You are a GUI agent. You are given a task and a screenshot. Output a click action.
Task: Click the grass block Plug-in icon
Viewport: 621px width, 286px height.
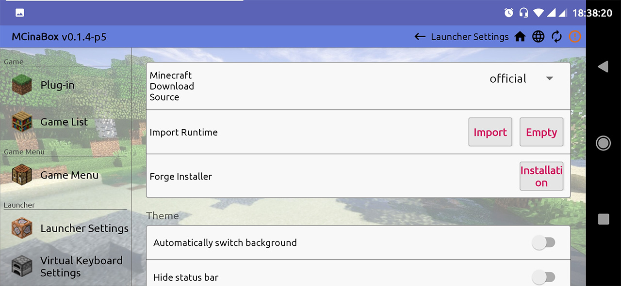pos(22,85)
